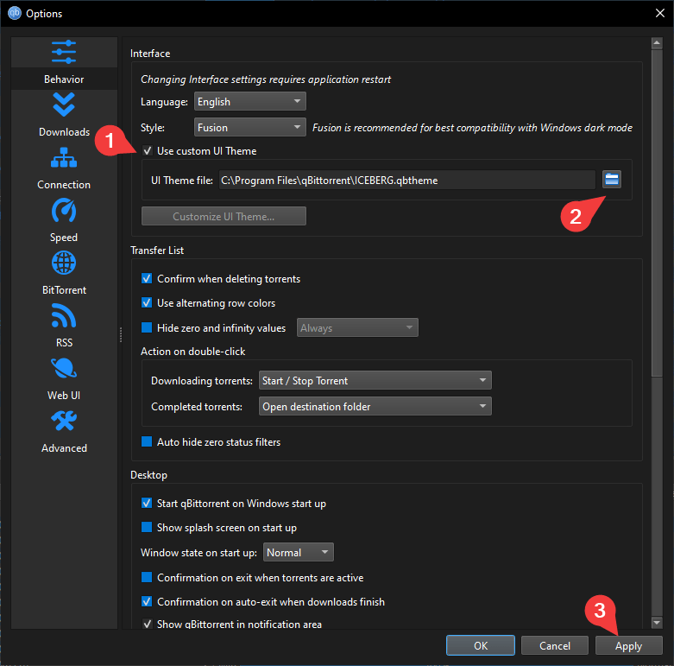This screenshot has width=674, height=666.
Task: Enable Auto hide zero status filters
Action: [x=147, y=442]
